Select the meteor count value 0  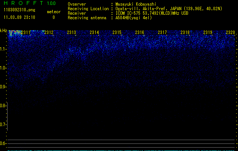pyautogui.click(x=54, y=17)
